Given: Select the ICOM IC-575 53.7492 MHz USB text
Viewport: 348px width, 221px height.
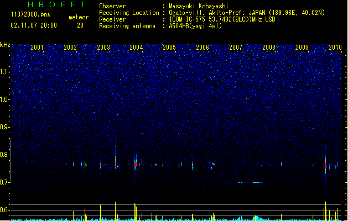Looking at the screenshot, I should coord(222,19).
